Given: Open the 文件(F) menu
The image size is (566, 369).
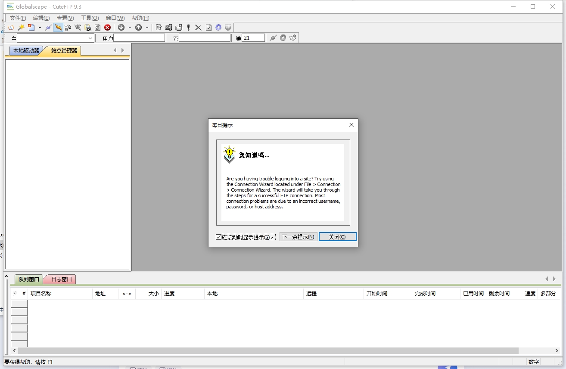Looking at the screenshot, I should coord(18,18).
